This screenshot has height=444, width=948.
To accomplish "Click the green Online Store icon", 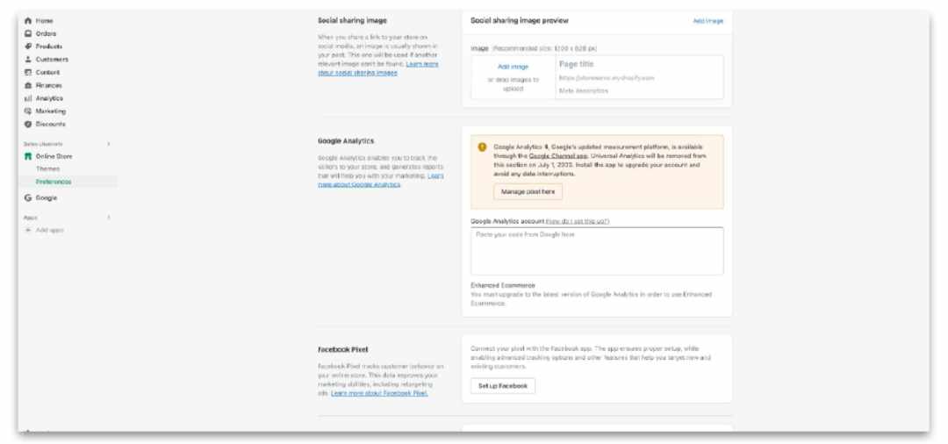I will 28,156.
